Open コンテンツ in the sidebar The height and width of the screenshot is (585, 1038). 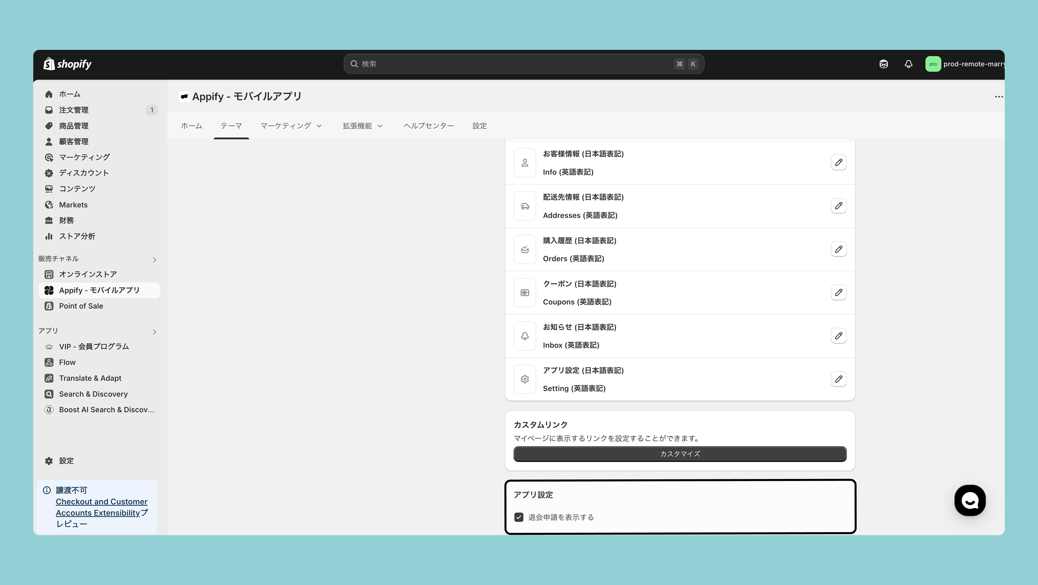(99, 189)
